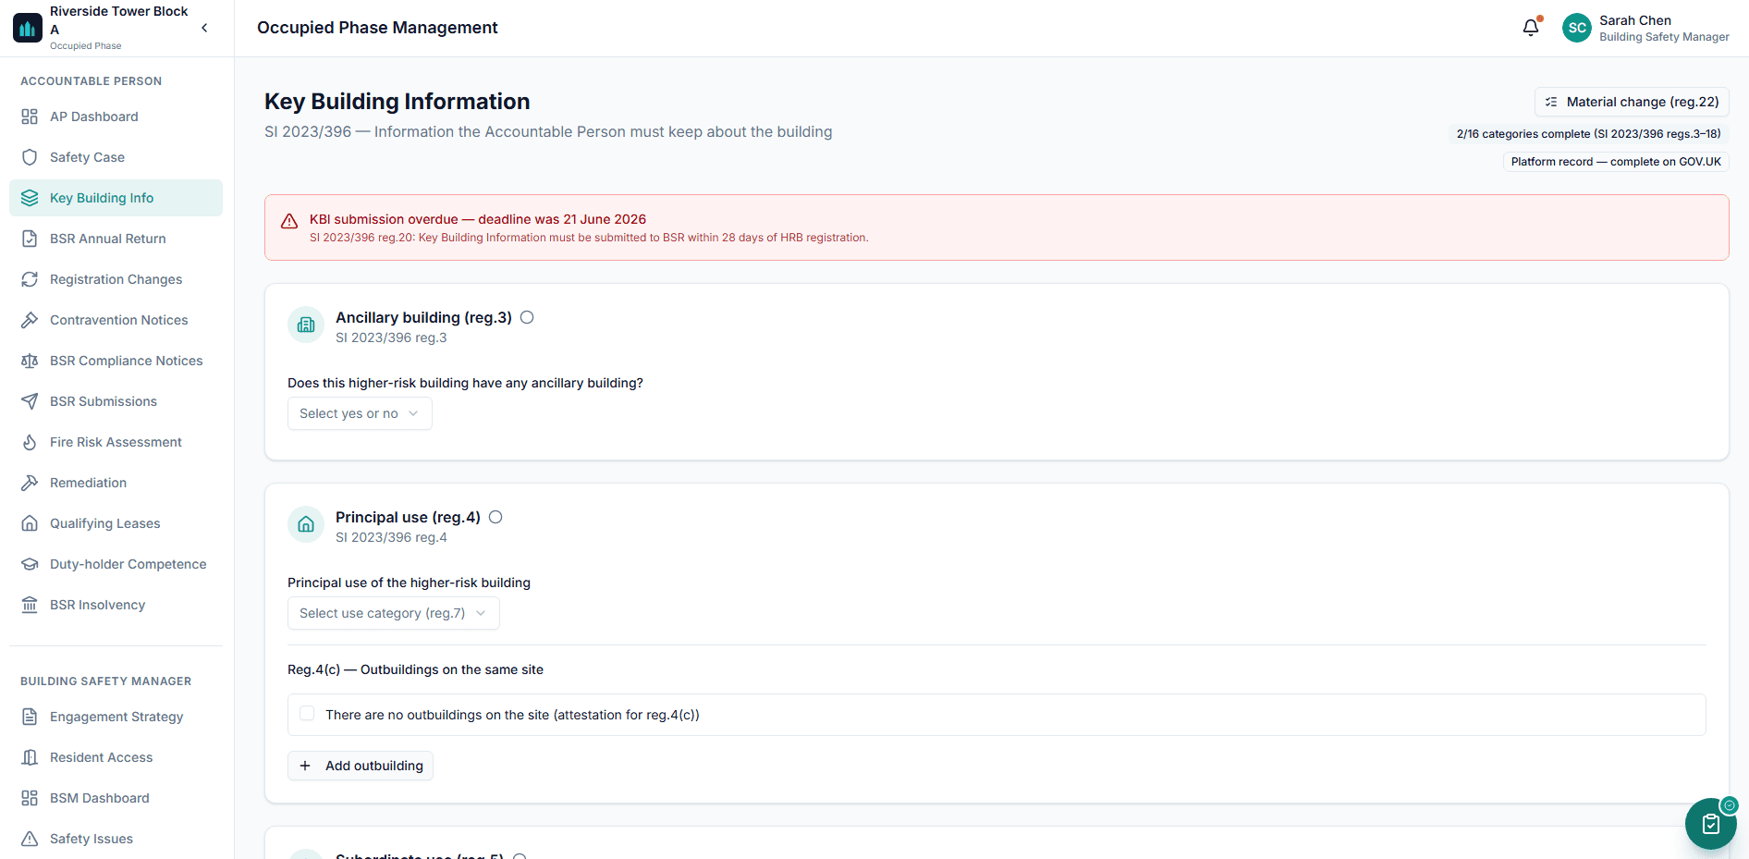Click the Add outbuilding button
Screen dimensions: 1749x859
pyautogui.click(x=361, y=766)
